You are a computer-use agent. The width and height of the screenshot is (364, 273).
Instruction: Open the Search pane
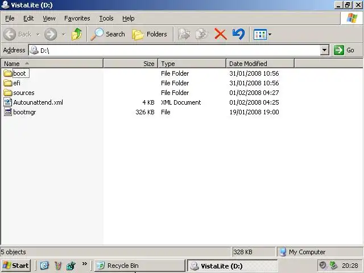coord(107,34)
